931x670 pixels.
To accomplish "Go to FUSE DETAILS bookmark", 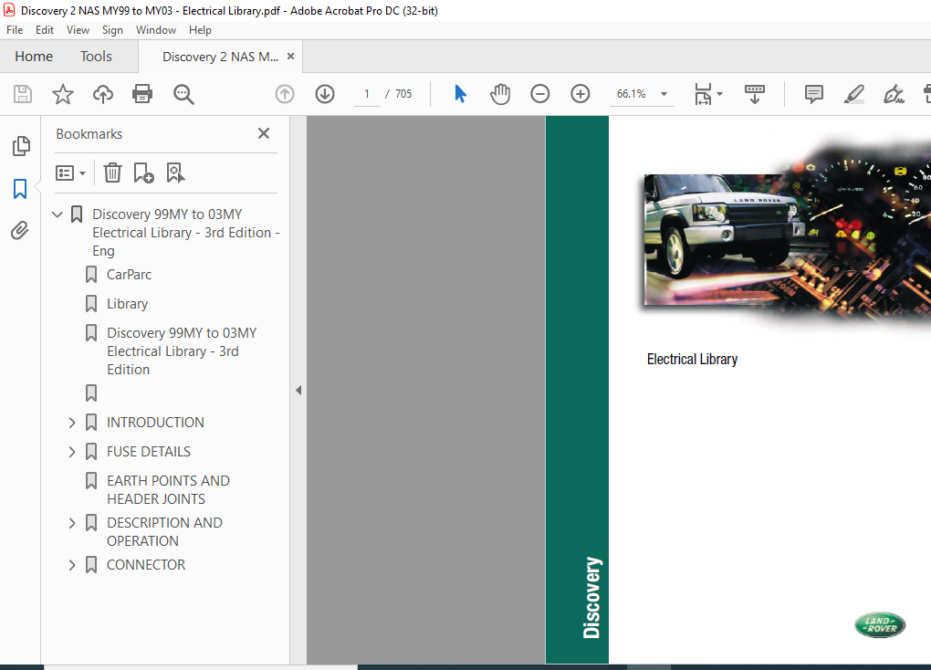I will pyautogui.click(x=149, y=452).
